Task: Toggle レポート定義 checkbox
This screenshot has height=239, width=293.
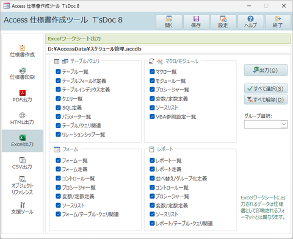Action: coord(152,169)
